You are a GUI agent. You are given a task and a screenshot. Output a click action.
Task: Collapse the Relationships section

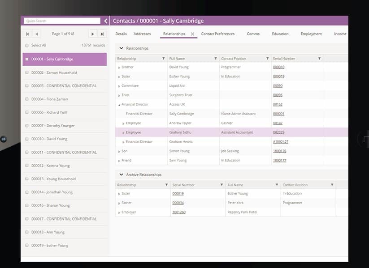[x=121, y=48]
